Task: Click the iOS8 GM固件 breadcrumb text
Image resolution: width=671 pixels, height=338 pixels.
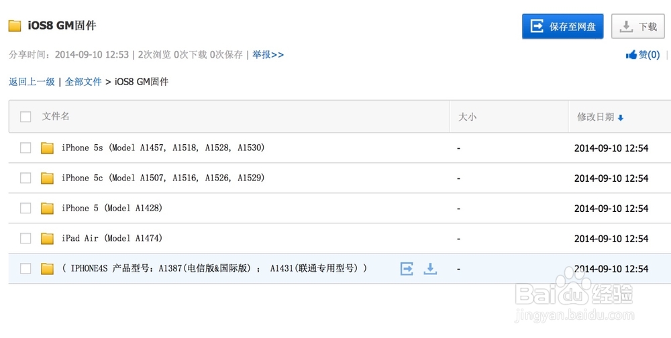Action: click(x=142, y=82)
